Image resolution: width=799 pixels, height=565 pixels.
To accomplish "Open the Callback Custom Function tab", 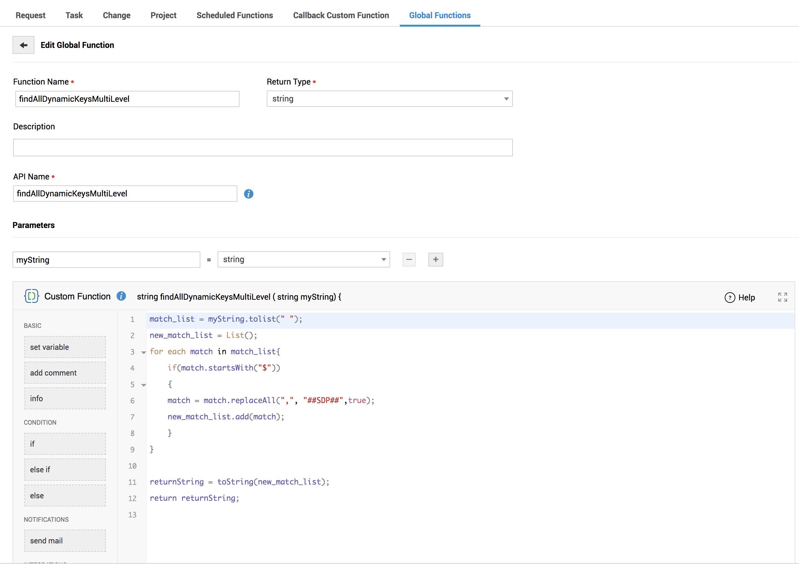I will [x=341, y=15].
